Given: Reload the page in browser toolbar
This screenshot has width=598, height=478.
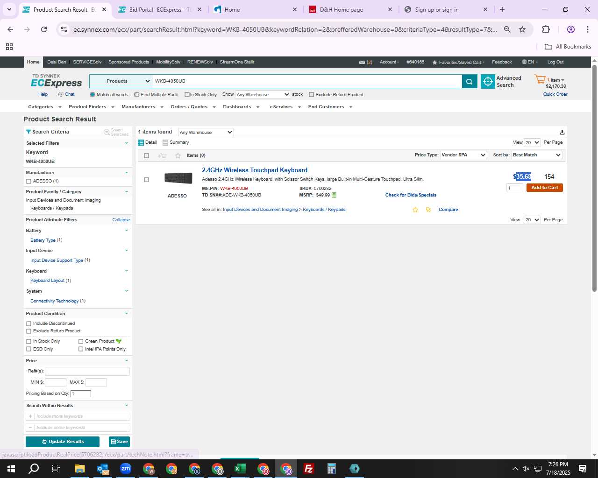Looking at the screenshot, I should pos(44,29).
